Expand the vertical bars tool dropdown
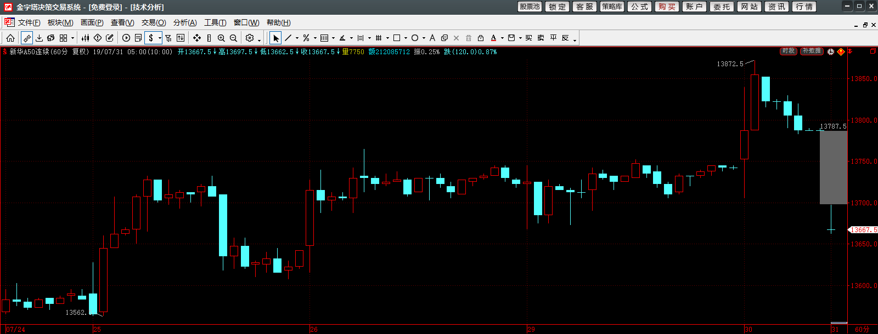This screenshot has width=878, height=334. pyautogui.click(x=333, y=38)
